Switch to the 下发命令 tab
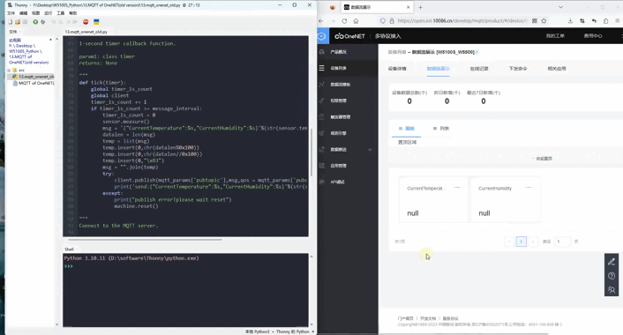 (518, 69)
